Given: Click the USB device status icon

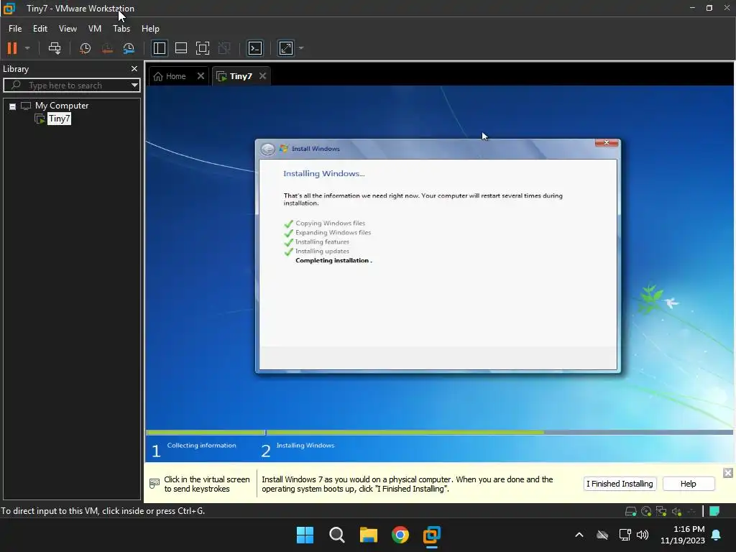Looking at the screenshot, I should coord(691,511).
